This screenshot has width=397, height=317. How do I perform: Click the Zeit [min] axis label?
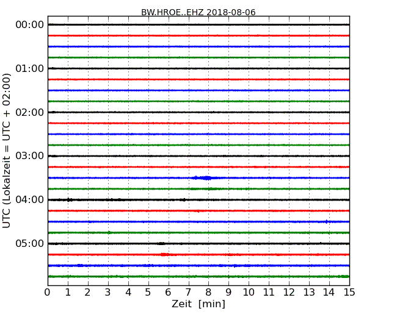[x=198, y=304]
